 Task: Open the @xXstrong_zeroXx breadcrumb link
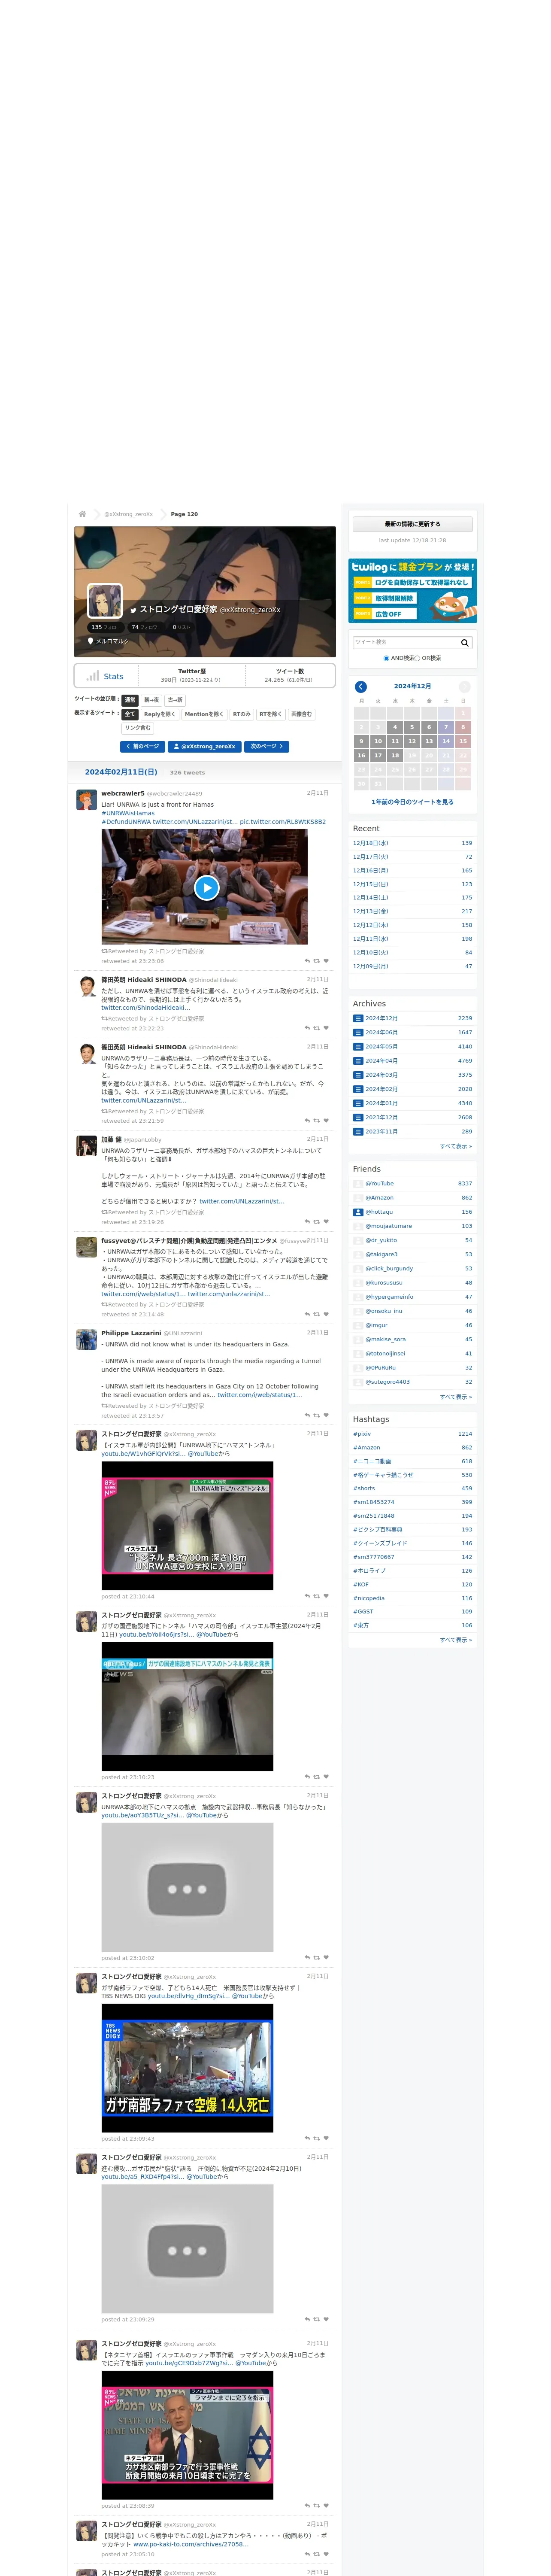[x=129, y=514]
